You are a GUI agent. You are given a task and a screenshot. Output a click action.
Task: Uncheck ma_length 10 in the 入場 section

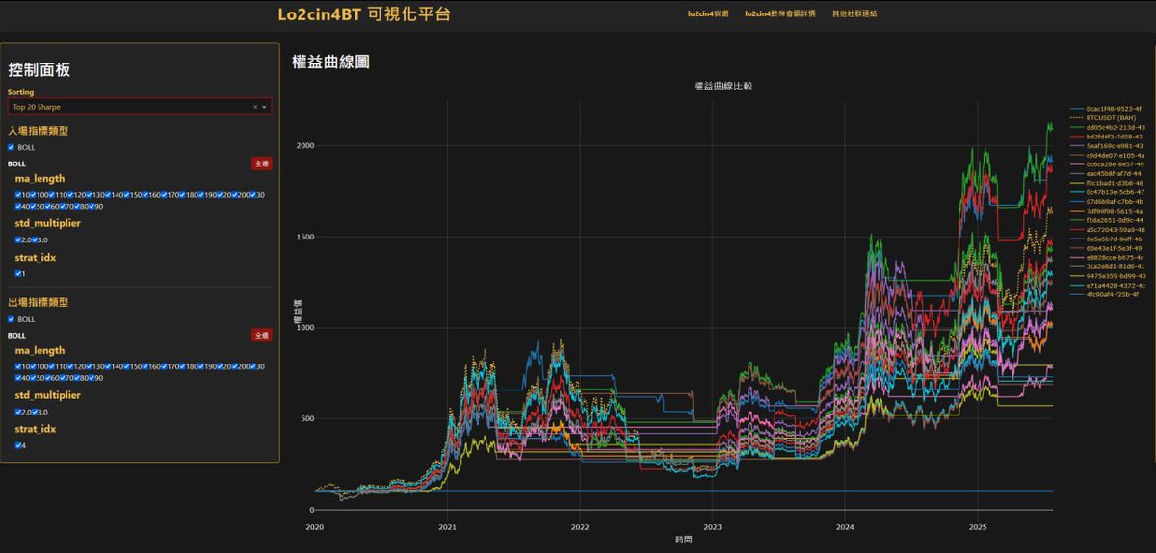coord(18,195)
